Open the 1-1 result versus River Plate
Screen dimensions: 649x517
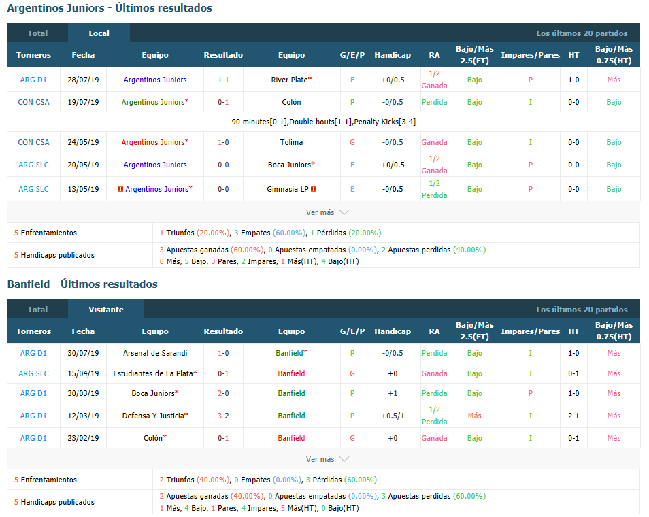[224, 80]
